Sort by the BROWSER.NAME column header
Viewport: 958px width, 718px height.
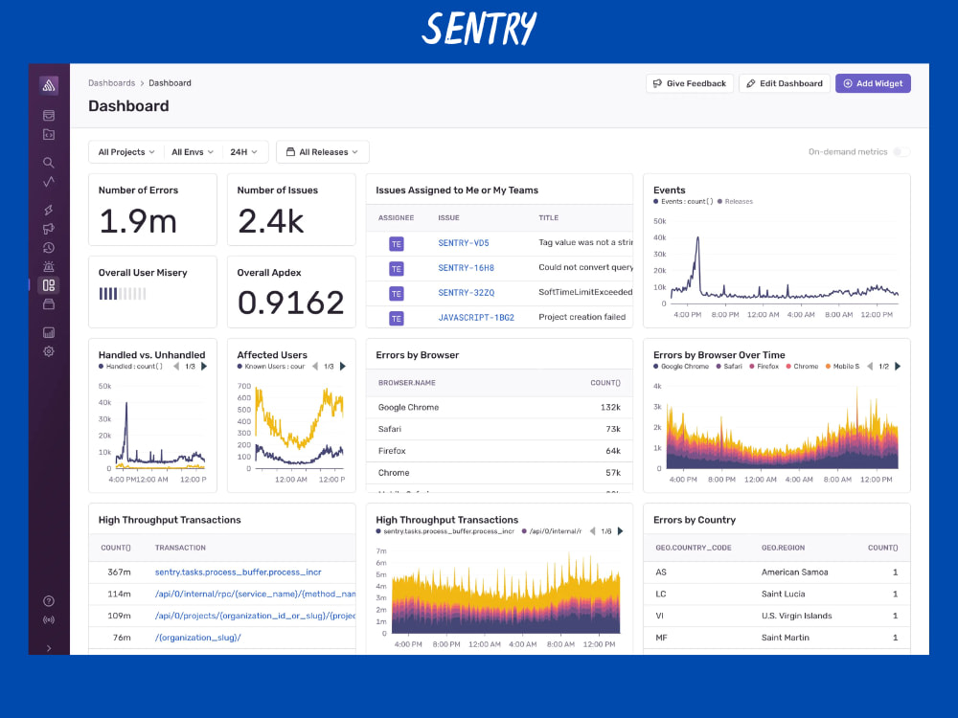[407, 383]
